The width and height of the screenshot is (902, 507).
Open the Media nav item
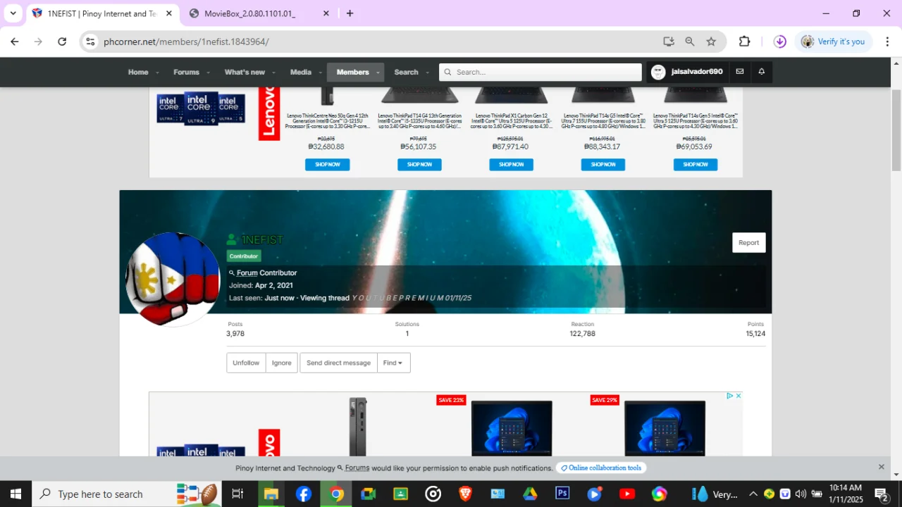pyautogui.click(x=301, y=72)
